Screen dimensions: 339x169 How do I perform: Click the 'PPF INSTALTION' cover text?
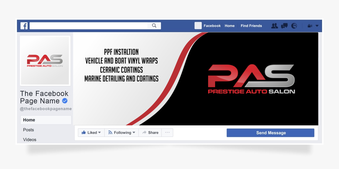pos(121,52)
